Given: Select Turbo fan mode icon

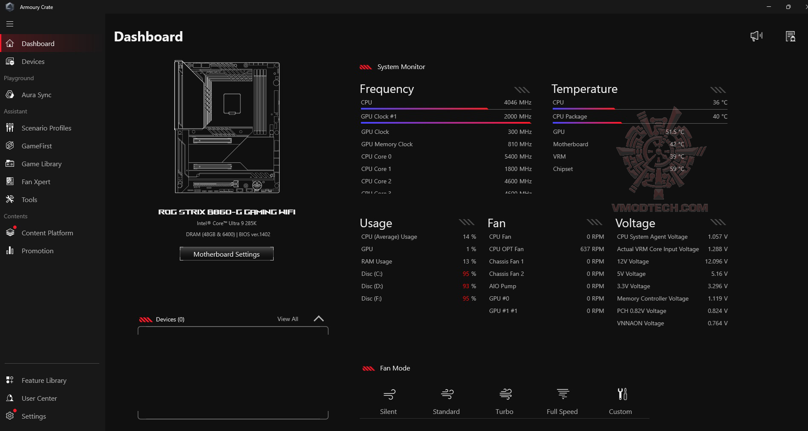Looking at the screenshot, I should click(505, 394).
